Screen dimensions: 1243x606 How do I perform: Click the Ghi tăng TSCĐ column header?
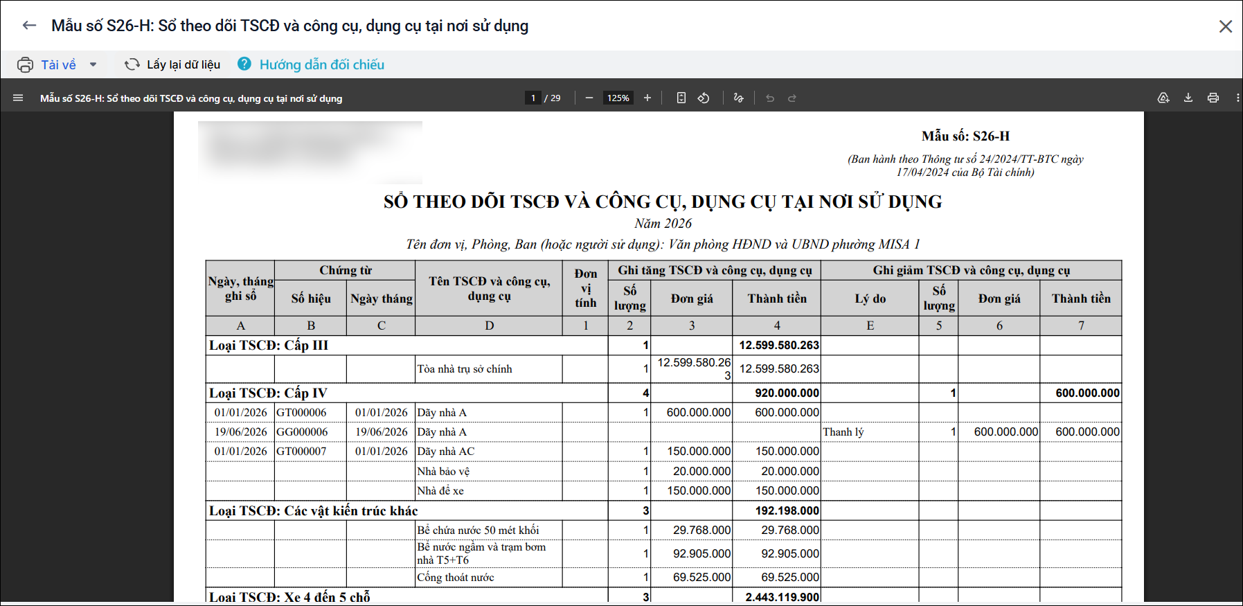pyautogui.click(x=715, y=270)
